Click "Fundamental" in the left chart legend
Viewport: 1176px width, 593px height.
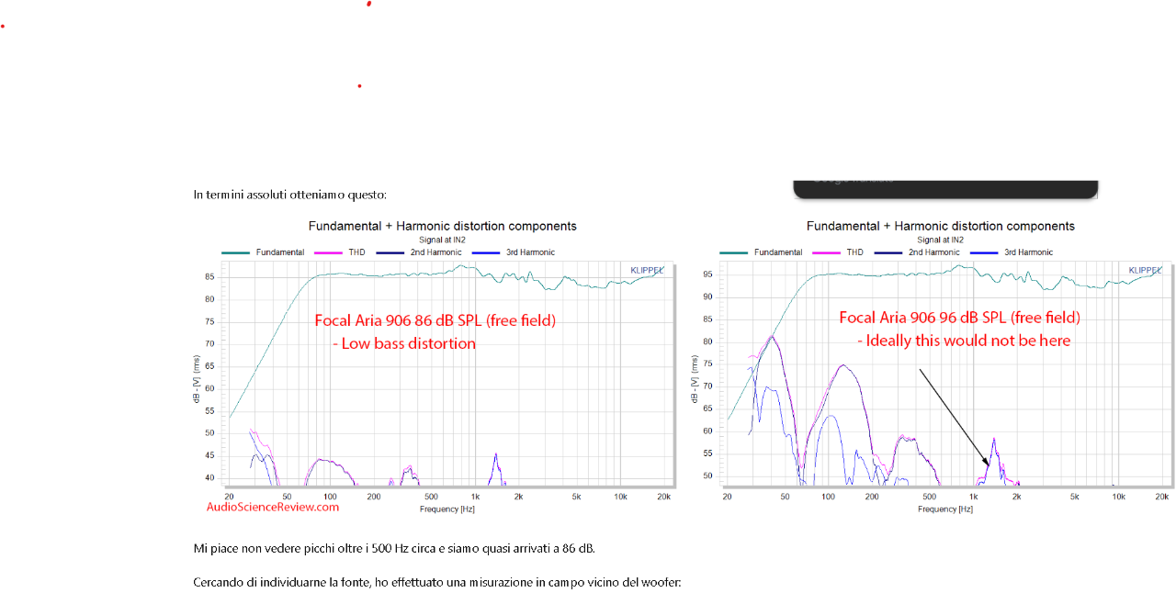click(x=280, y=252)
